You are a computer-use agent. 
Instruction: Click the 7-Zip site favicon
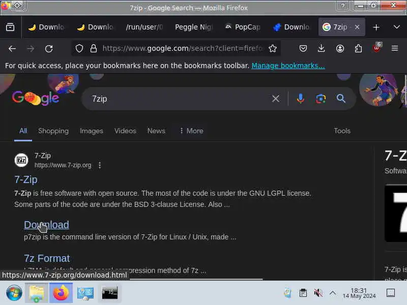pyautogui.click(x=21, y=160)
